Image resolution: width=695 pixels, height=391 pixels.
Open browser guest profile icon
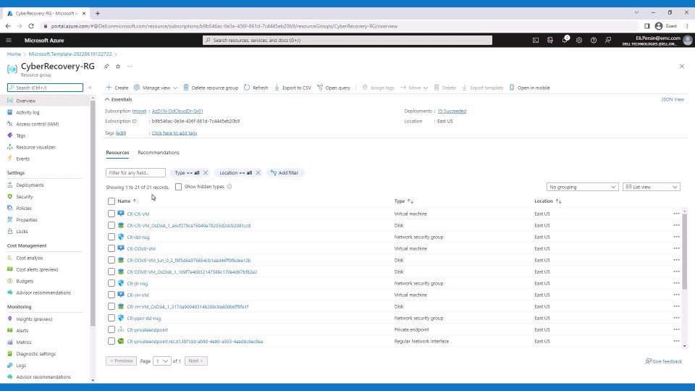pos(659,26)
